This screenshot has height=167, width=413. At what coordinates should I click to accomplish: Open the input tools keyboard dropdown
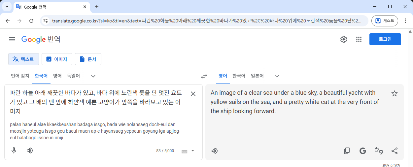(193, 151)
